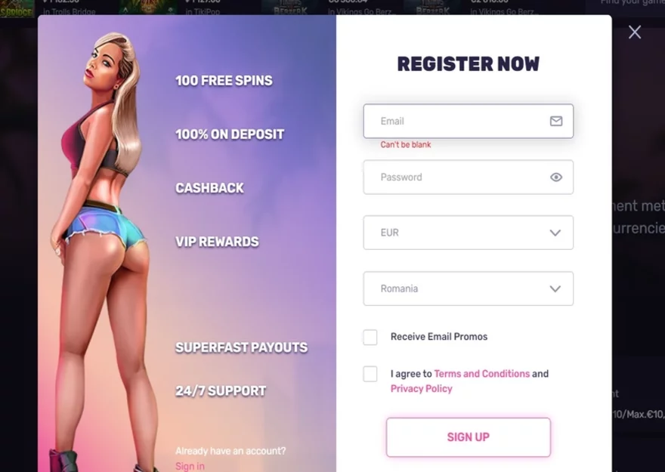The height and width of the screenshot is (472, 665).
Task: Open the Romania country selector
Action: point(469,288)
